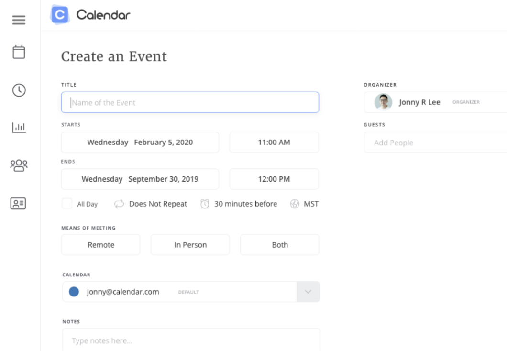Choose In Person meeting option
The height and width of the screenshot is (351, 507).
190,245
